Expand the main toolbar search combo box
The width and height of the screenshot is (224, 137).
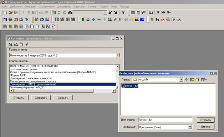(x=105, y=12)
